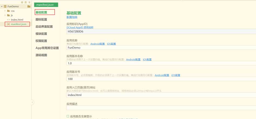The width and height of the screenshot is (256, 119).
Task: Click the AppID field showing H5672B0D6
Action: tap(161, 31)
